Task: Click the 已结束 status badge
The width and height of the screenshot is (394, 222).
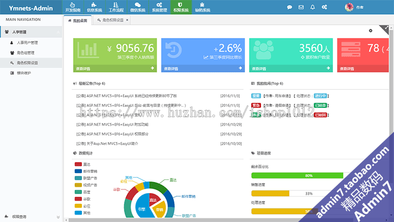Action: coord(320,105)
